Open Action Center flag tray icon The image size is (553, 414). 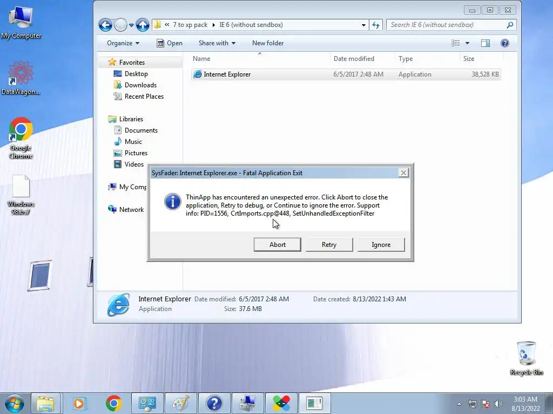coord(485,404)
